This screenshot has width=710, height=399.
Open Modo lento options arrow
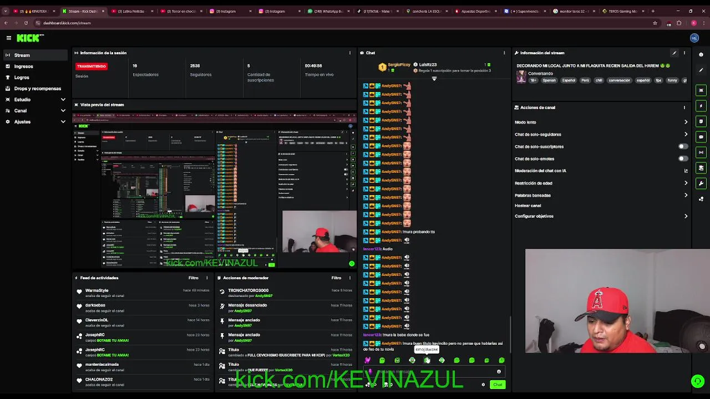(x=686, y=122)
